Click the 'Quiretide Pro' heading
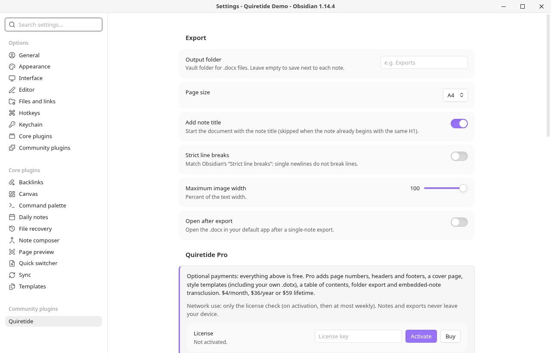The width and height of the screenshot is (551, 353). 207,255
